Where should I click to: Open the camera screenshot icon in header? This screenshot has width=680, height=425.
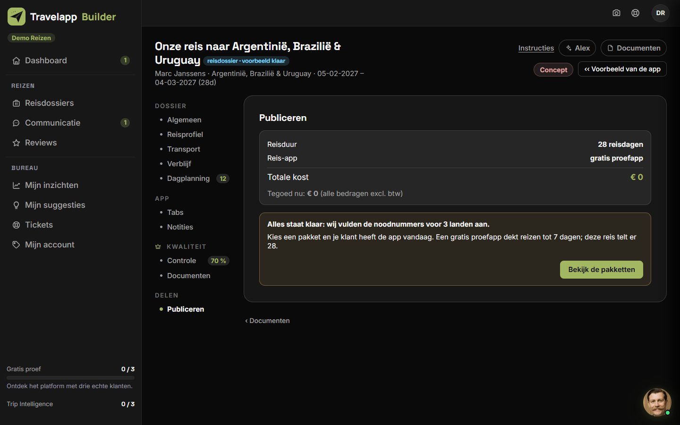point(616,13)
